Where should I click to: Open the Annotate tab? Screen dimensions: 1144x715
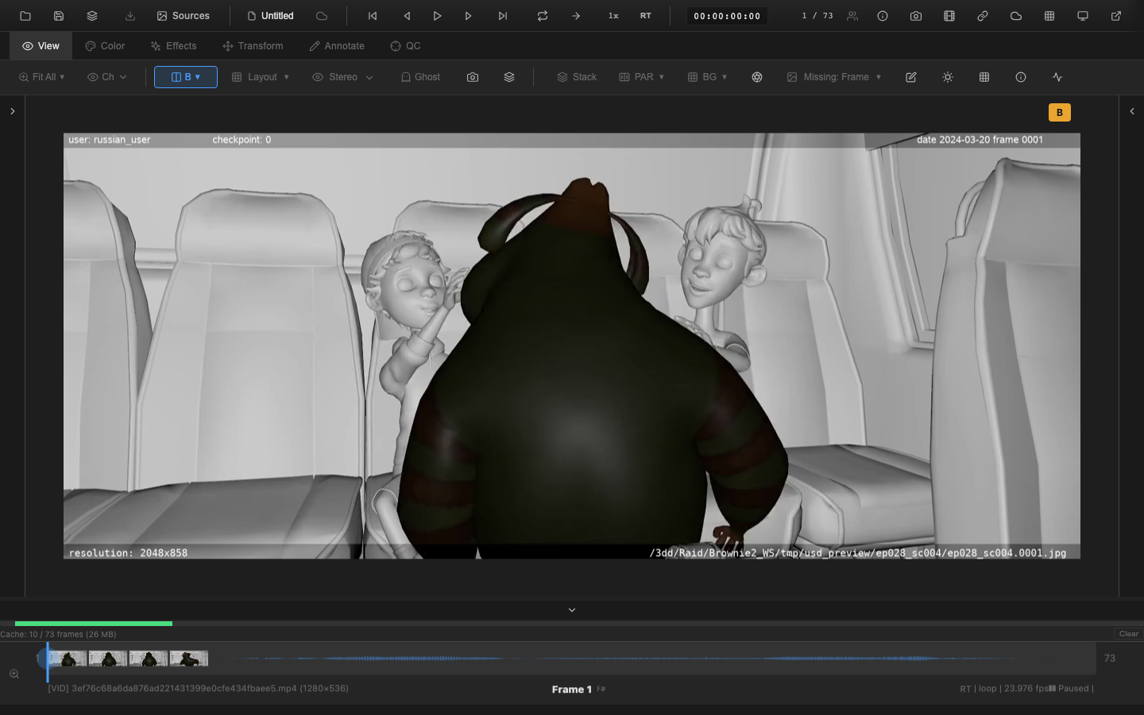(x=337, y=46)
